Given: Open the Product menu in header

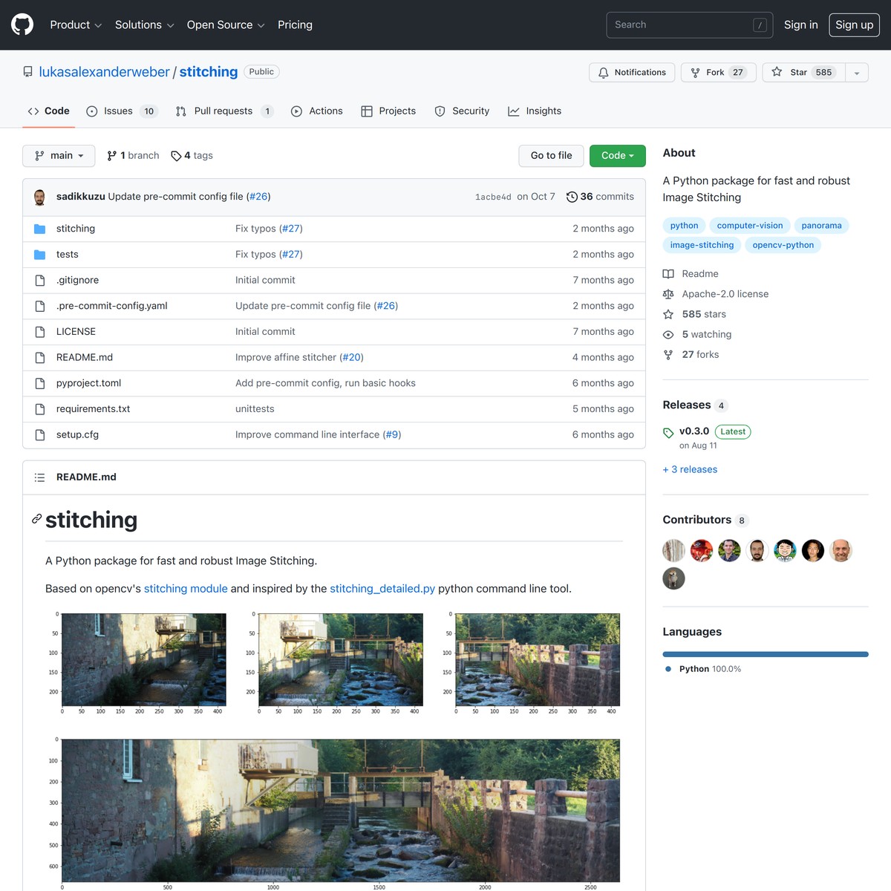Looking at the screenshot, I should (75, 25).
